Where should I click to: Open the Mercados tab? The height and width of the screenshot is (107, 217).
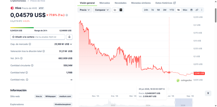[x=105, y=3]
